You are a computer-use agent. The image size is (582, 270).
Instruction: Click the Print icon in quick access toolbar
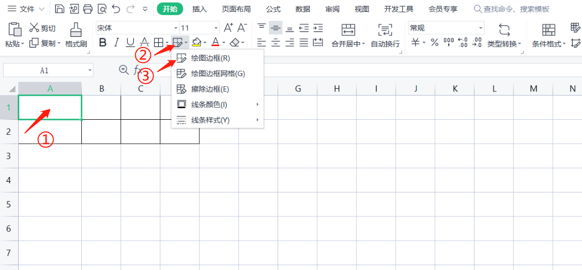tap(88, 9)
